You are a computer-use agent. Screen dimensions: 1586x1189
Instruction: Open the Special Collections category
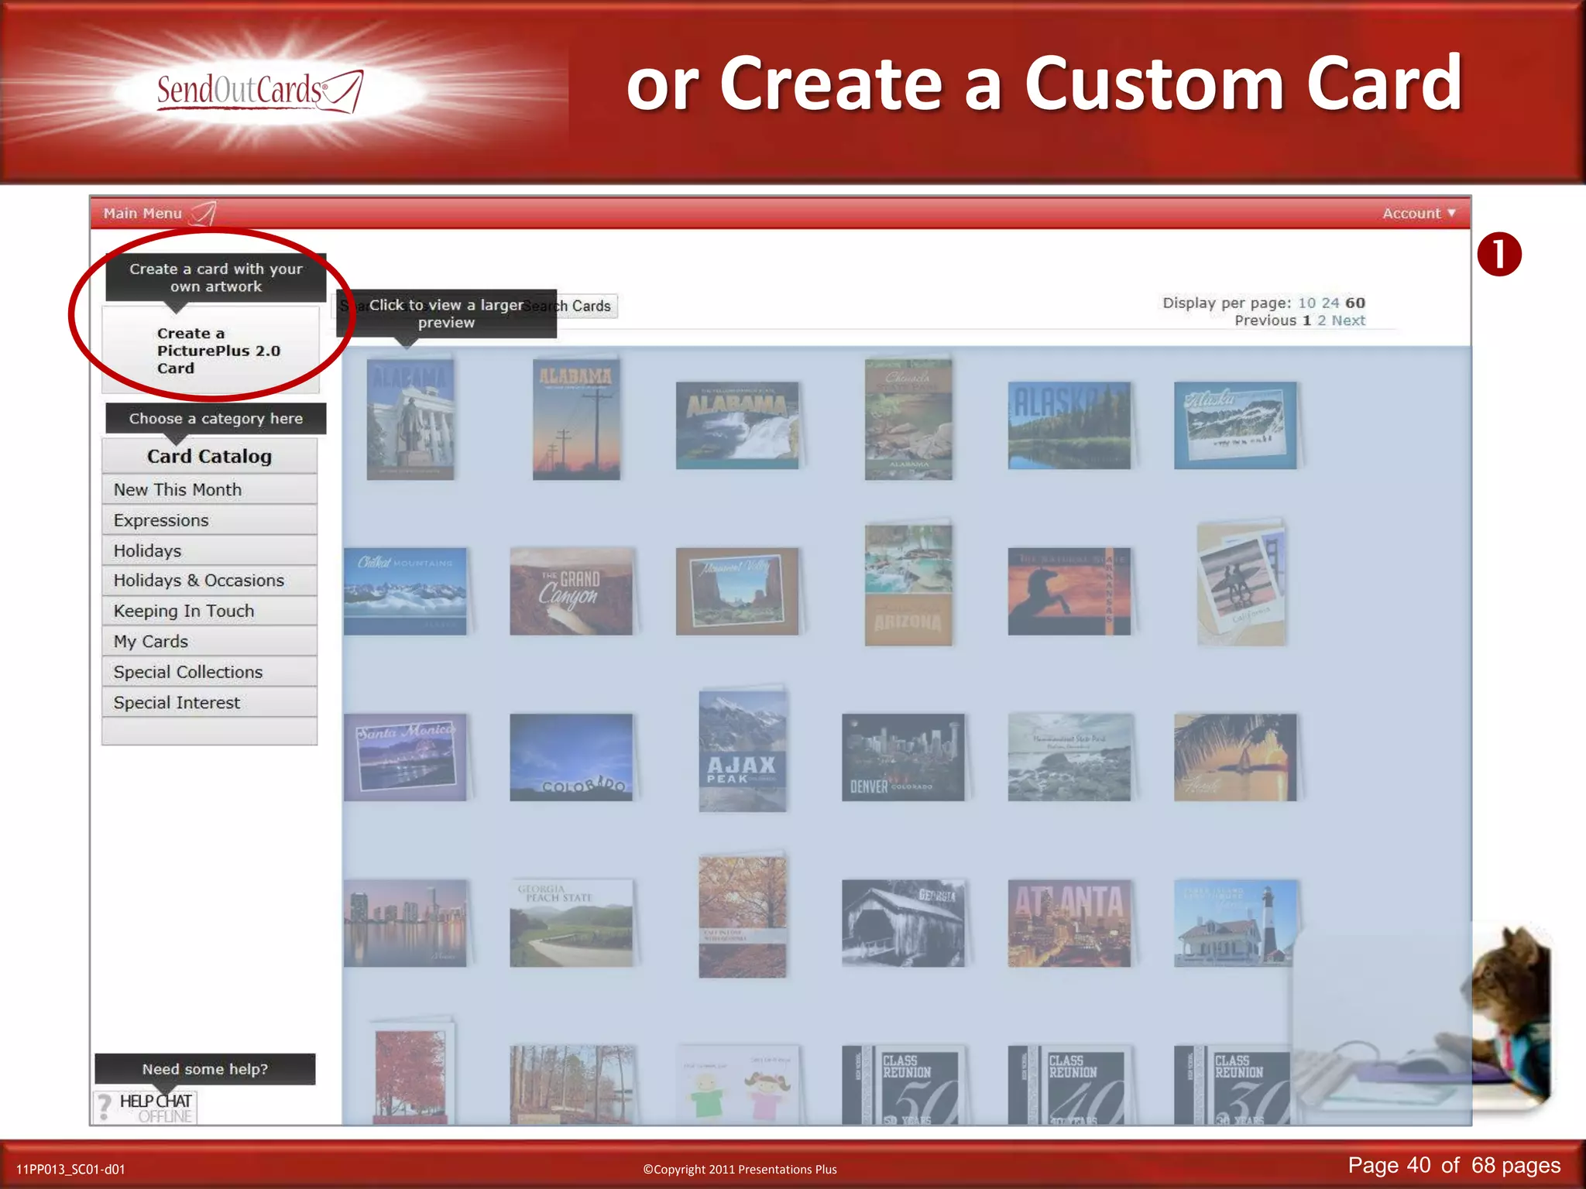click(210, 672)
